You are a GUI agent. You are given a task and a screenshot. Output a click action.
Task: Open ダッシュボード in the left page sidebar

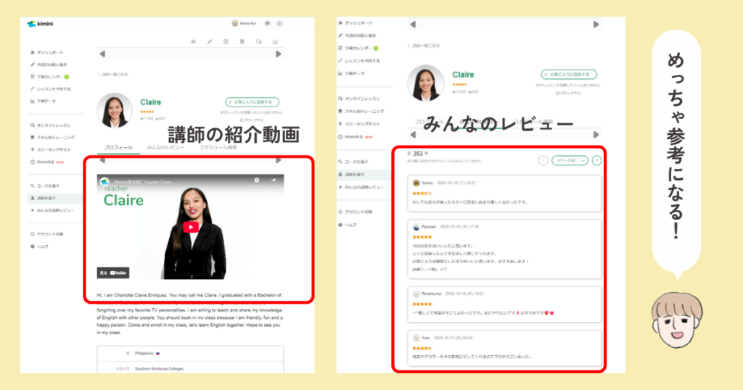pos(49,53)
